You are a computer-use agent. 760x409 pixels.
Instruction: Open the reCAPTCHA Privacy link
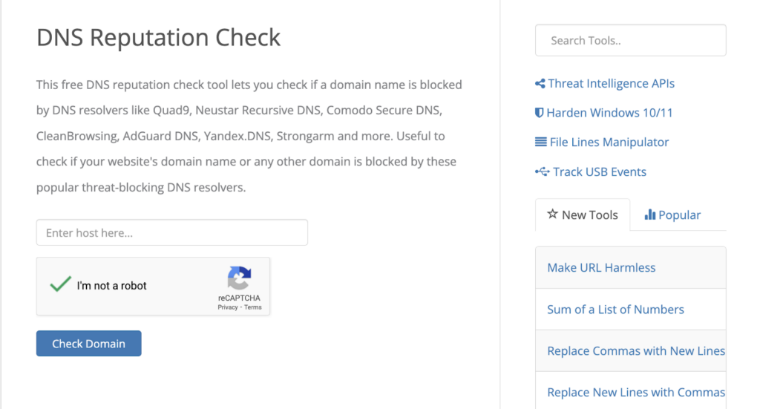tap(227, 307)
